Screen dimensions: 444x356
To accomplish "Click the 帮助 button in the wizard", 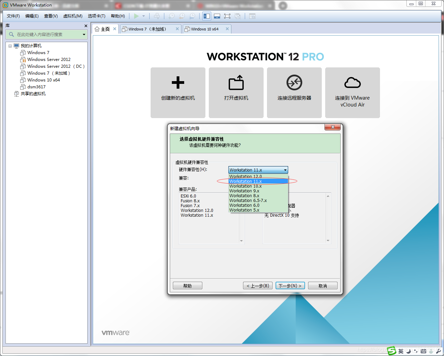I will coord(188,285).
